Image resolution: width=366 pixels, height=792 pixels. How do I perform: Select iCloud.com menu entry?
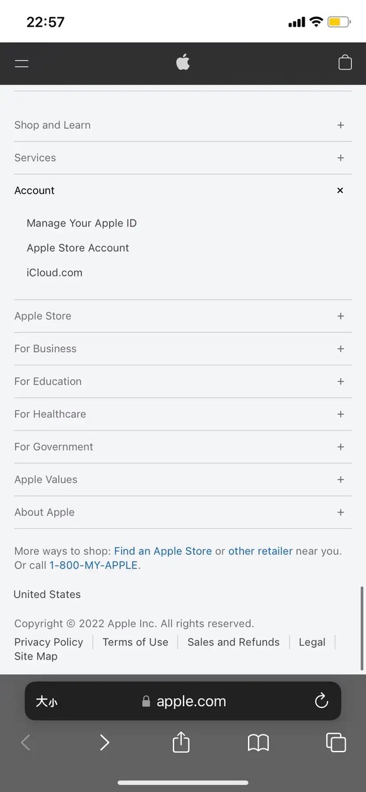(x=54, y=273)
